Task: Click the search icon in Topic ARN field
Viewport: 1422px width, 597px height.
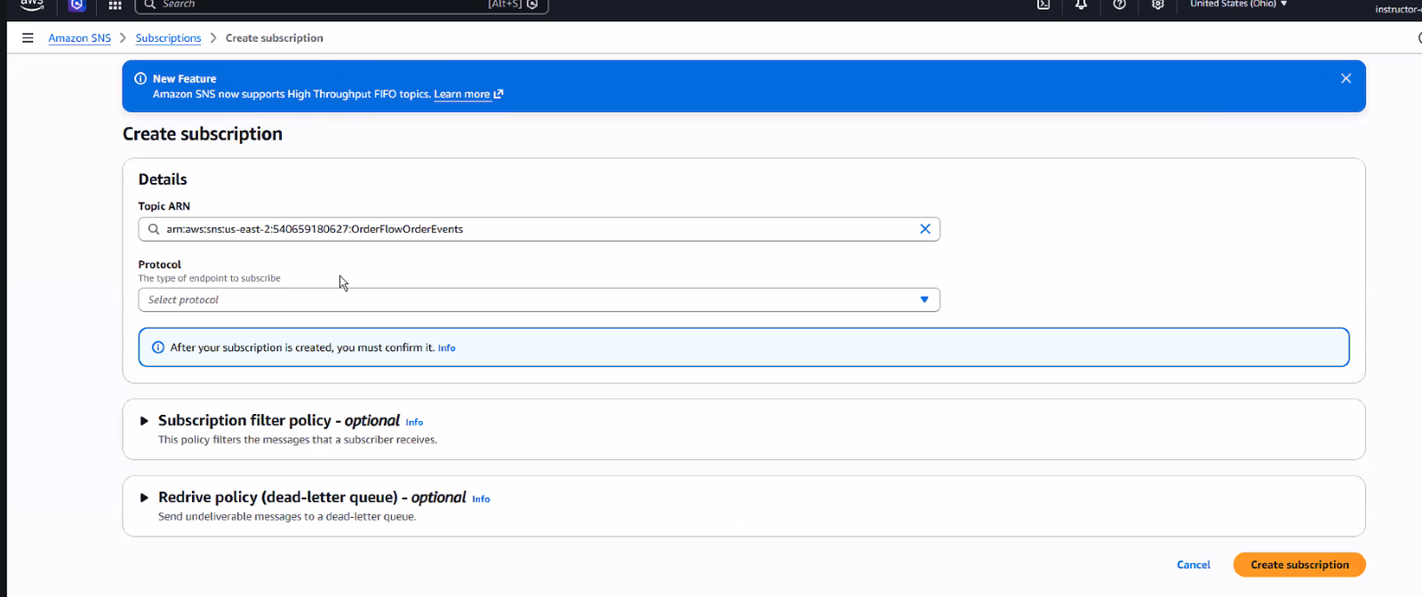Action: (x=154, y=229)
